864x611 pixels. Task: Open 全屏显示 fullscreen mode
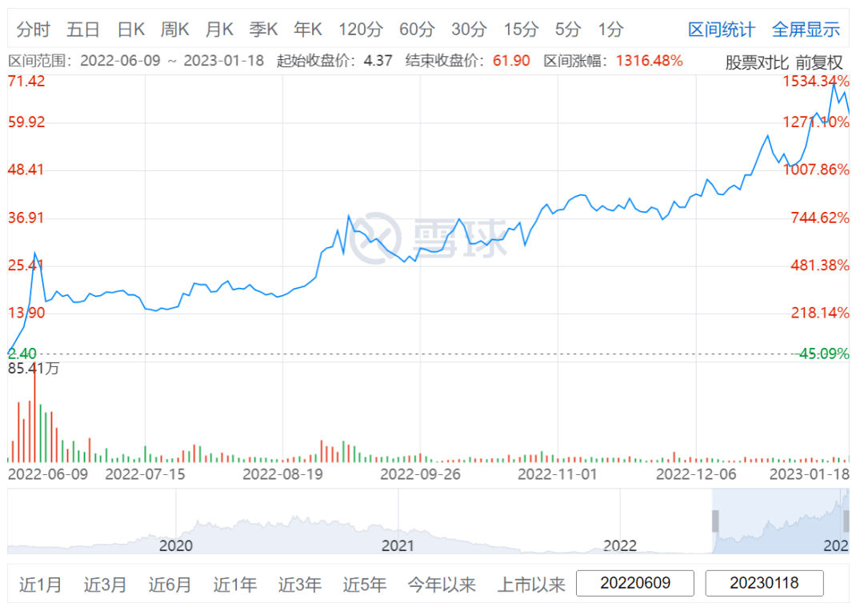(806, 30)
